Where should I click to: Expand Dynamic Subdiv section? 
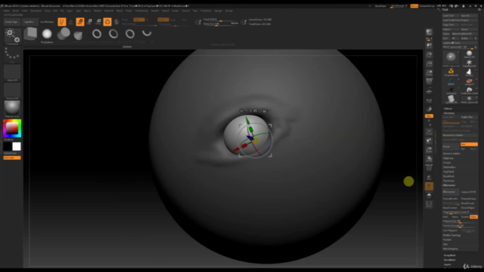pos(451,153)
